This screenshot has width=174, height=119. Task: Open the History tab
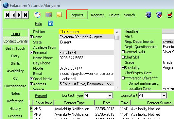coord(15,109)
